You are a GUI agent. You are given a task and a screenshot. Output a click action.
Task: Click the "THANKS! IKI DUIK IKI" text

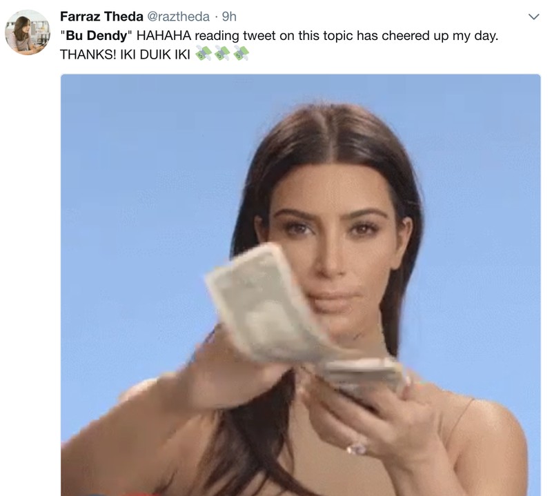pos(125,54)
